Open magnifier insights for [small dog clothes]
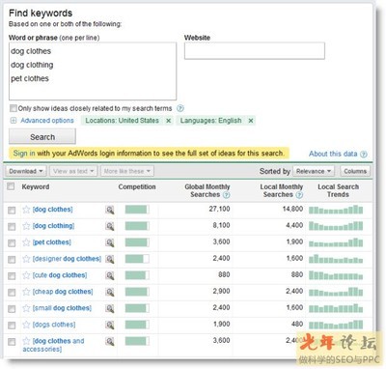Viewport: 386px width, 369px height. pyautogui.click(x=110, y=308)
